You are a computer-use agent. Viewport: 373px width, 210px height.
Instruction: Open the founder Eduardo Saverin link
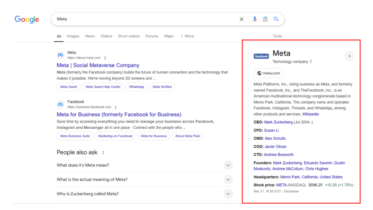click(318, 163)
